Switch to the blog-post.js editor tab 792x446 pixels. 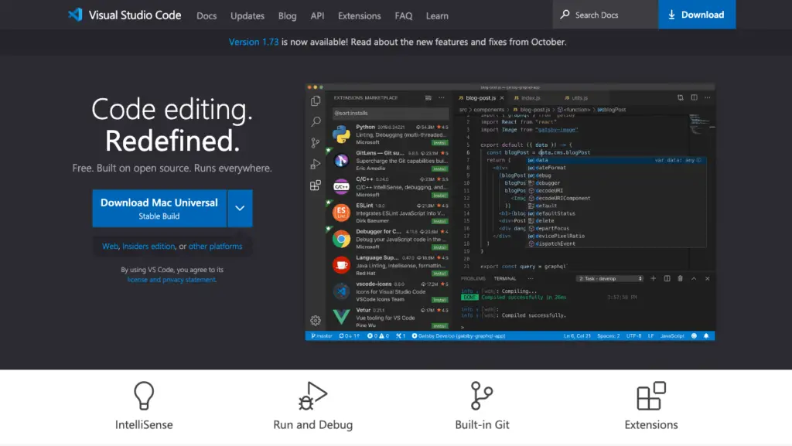480,98
